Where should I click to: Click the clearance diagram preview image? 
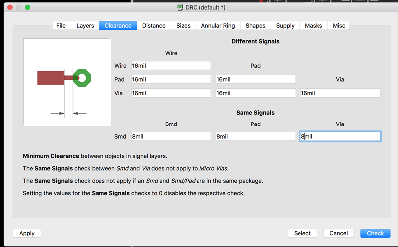click(67, 82)
